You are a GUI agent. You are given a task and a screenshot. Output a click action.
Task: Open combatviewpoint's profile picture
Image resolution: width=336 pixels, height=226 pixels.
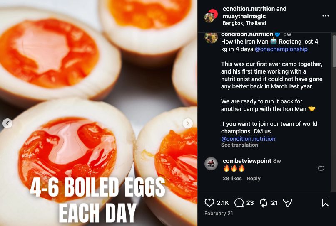coord(211,164)
